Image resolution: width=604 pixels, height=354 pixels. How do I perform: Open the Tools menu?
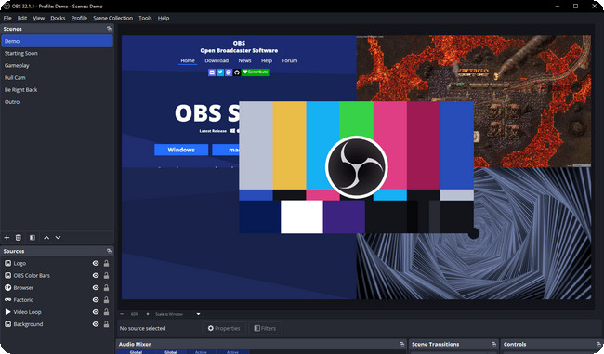pos(145,18)
